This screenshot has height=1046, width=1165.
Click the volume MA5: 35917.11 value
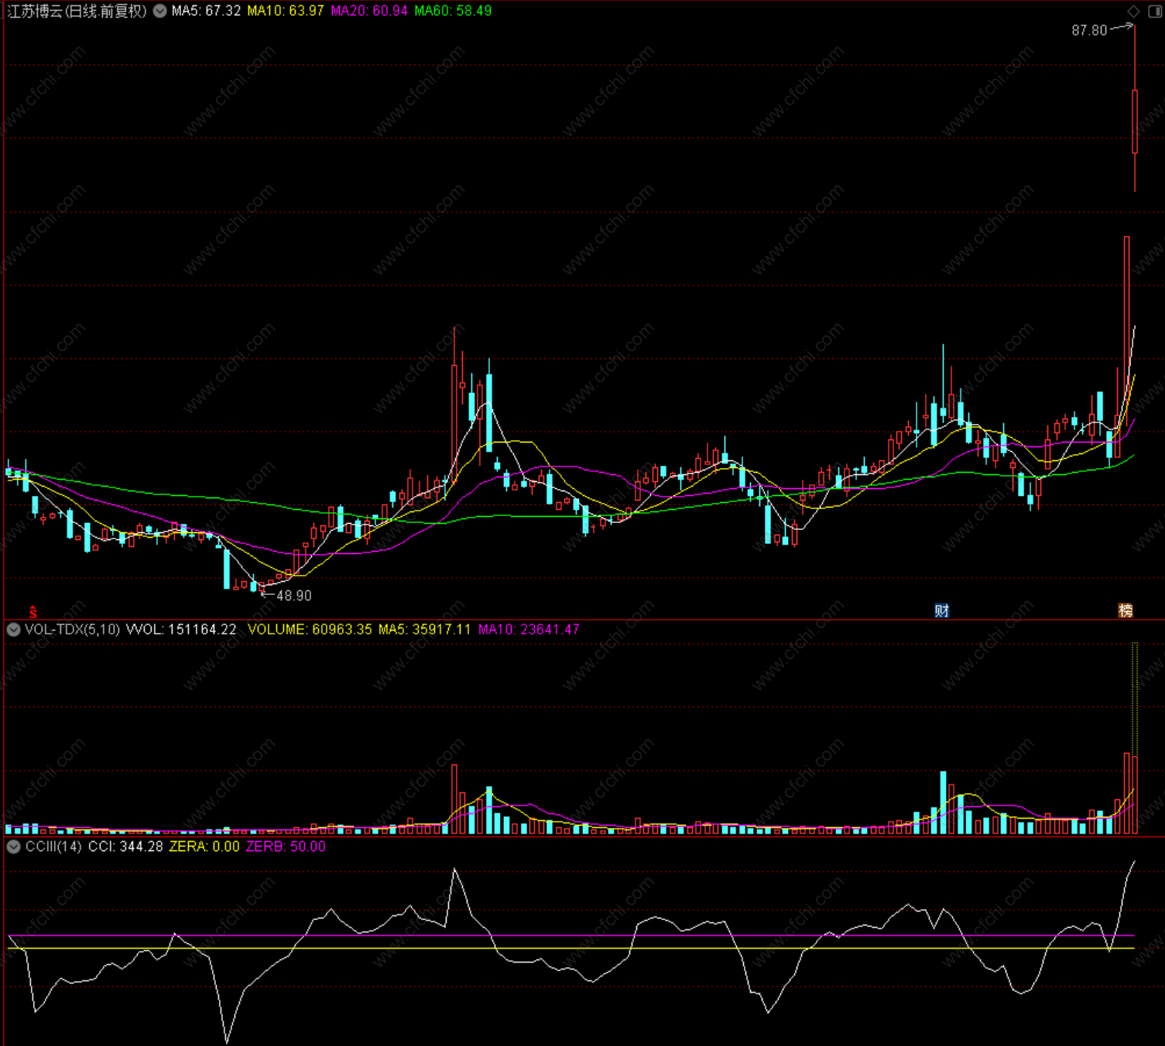click(x=424, y=629)
